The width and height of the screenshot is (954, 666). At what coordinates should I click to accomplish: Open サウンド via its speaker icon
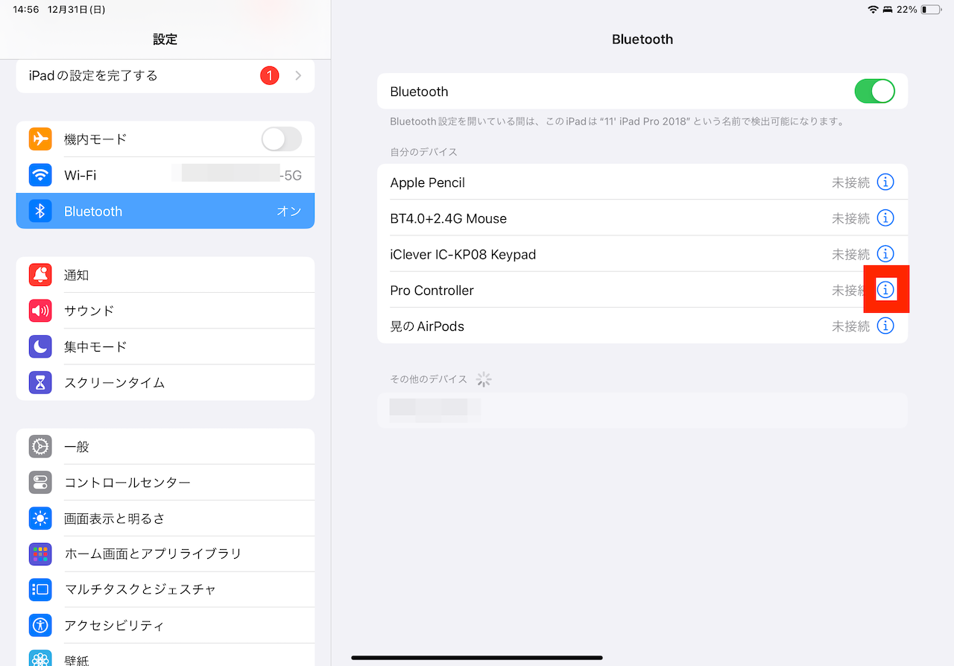[x=40, y=311]
